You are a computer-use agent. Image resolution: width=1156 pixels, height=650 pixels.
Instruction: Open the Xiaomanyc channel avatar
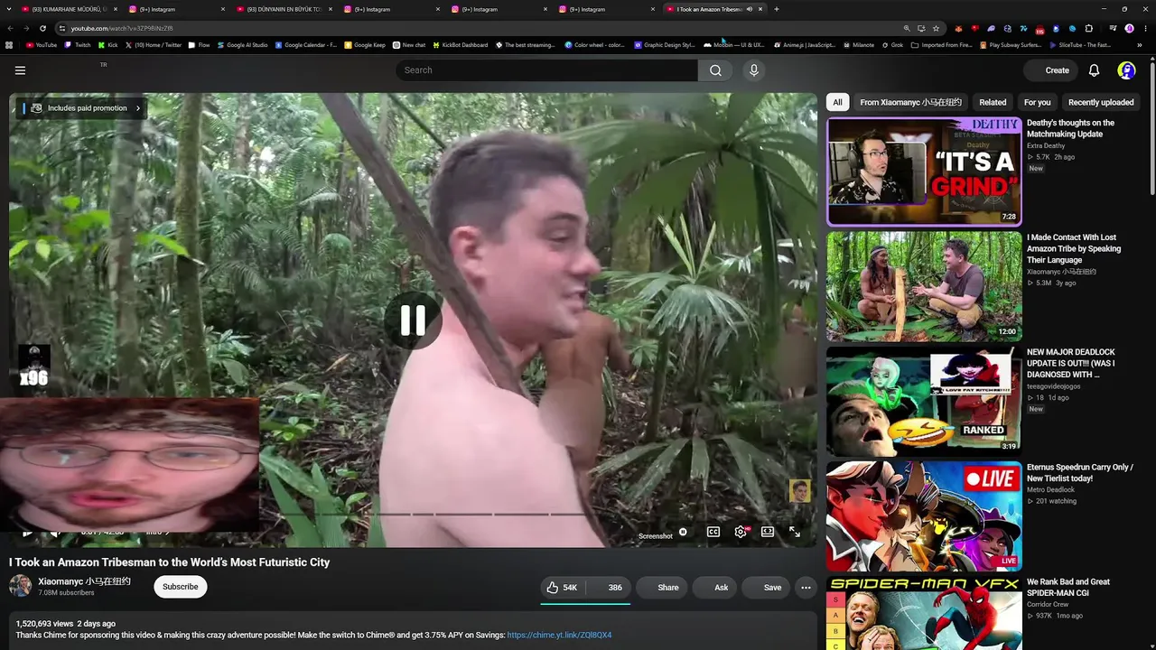click(20, 586)
